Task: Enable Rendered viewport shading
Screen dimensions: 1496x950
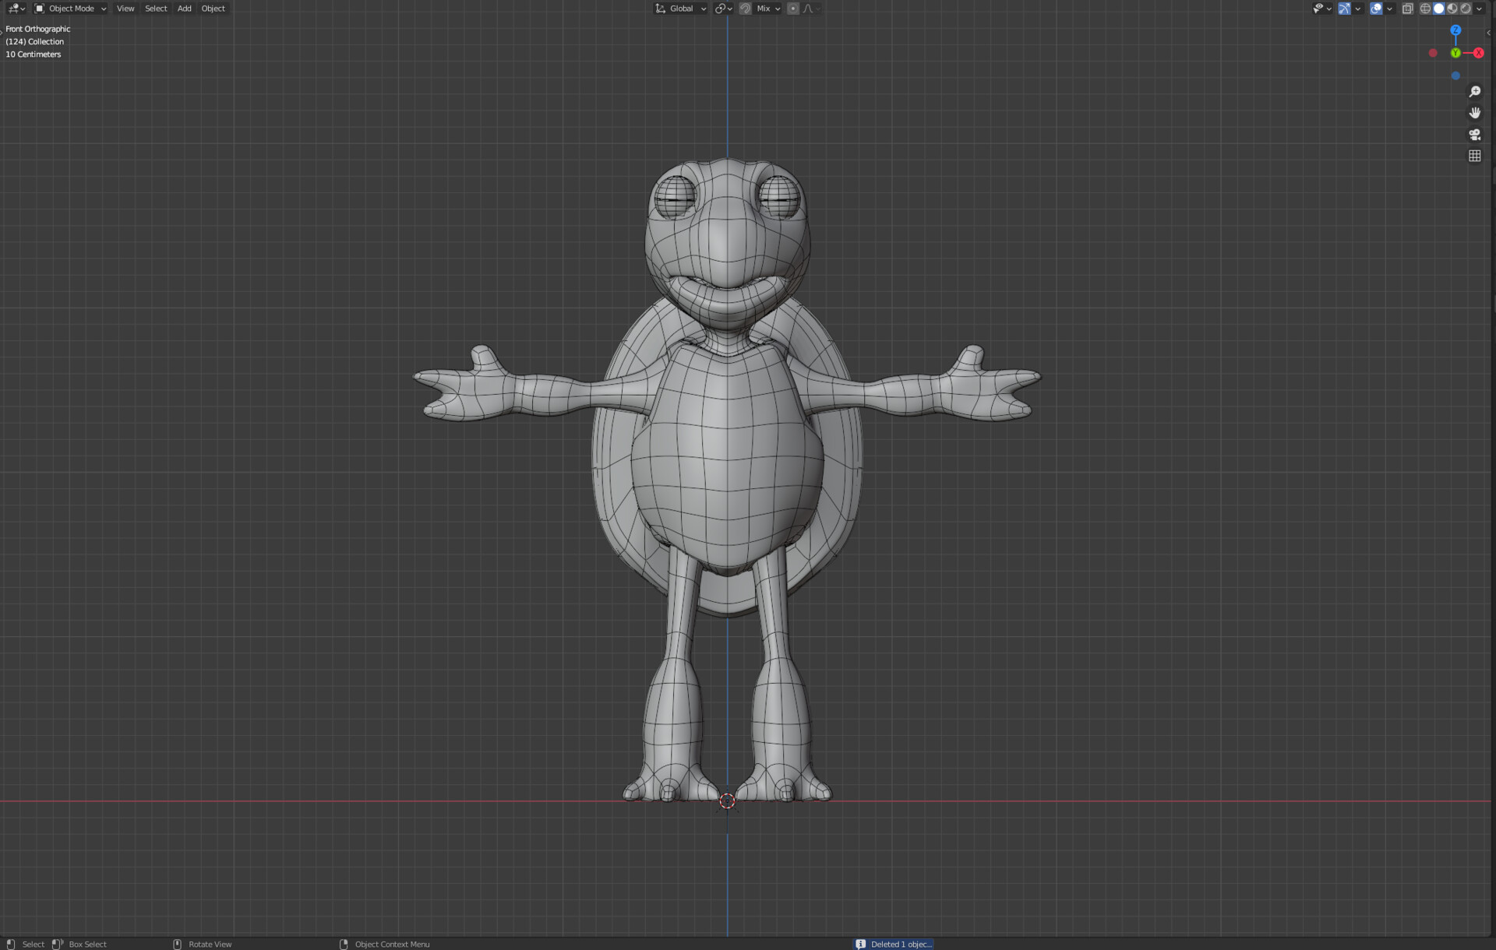Action: pos(1465,9)
